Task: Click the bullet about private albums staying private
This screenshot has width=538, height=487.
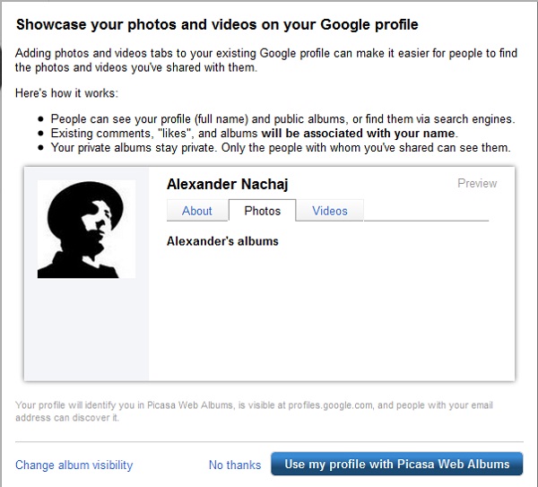Action: pos(281,147)
